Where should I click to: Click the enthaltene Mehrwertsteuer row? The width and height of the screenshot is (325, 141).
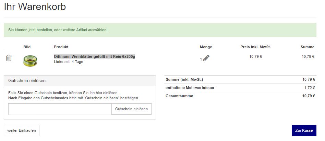(240, 88)
